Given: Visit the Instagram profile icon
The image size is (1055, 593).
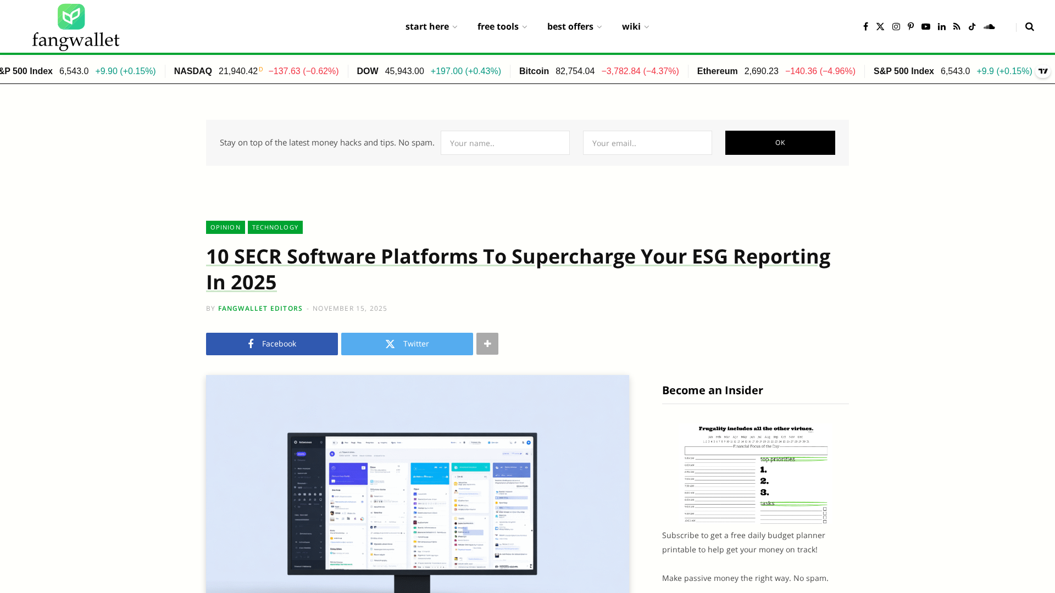Looking at the screenshot, I should pos(896,26).
